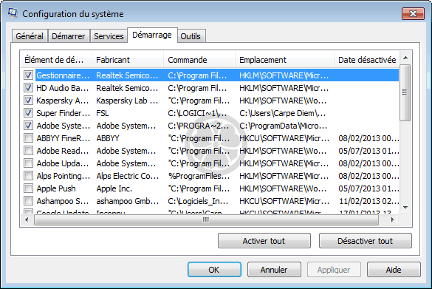Uncheck the Adobe Syste... startup item
The image size is (432, 289).
point(28,126)
